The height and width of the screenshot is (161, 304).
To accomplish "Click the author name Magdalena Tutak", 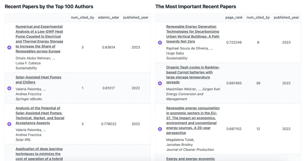I will pyautogui.click(x=180, y=140).
